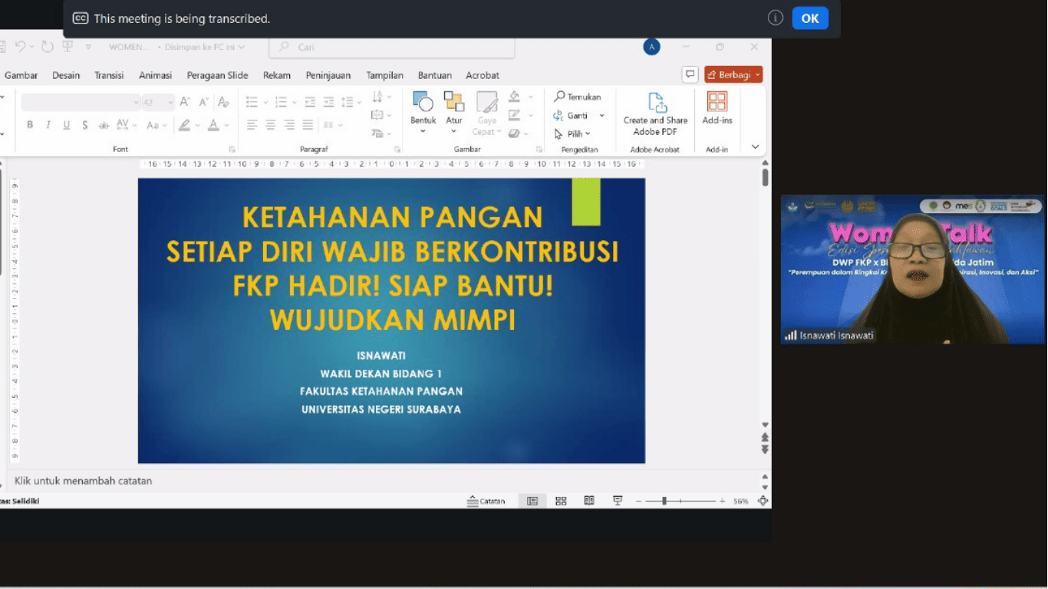
Task: Open the Bentuk shapes gallery
Action: coord(423,107)
